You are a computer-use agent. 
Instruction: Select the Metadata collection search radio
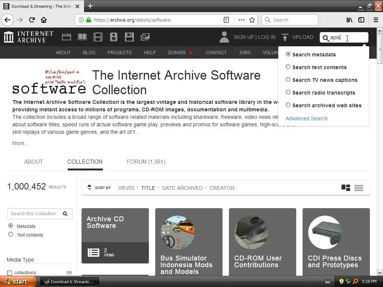(x=10, y=225)
